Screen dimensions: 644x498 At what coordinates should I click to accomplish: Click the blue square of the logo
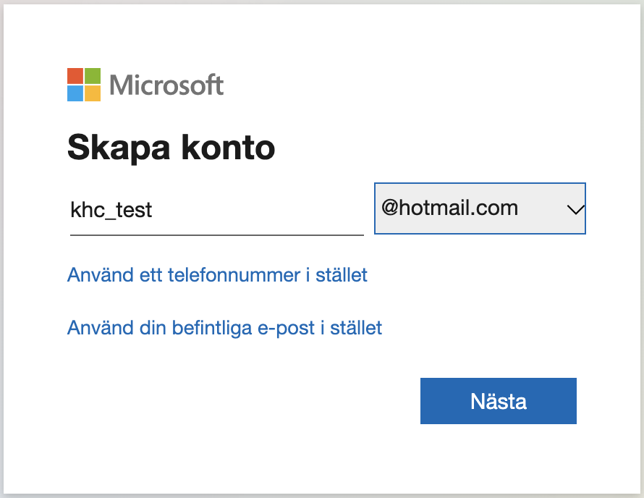[x=75, y=93]
